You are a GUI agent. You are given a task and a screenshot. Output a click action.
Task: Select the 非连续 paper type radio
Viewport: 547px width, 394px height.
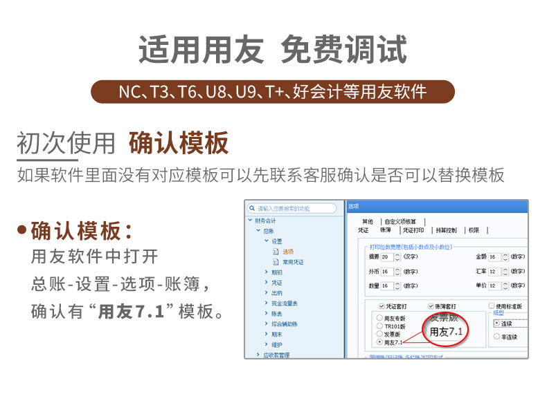tap(496, 337)
